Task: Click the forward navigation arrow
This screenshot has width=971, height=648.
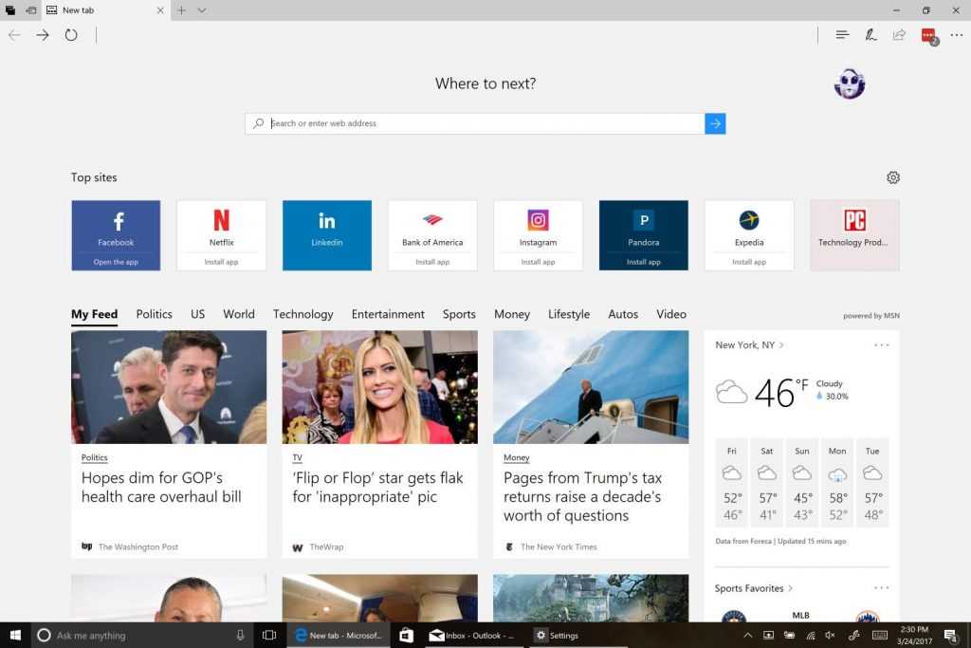Action: point(43,35)
